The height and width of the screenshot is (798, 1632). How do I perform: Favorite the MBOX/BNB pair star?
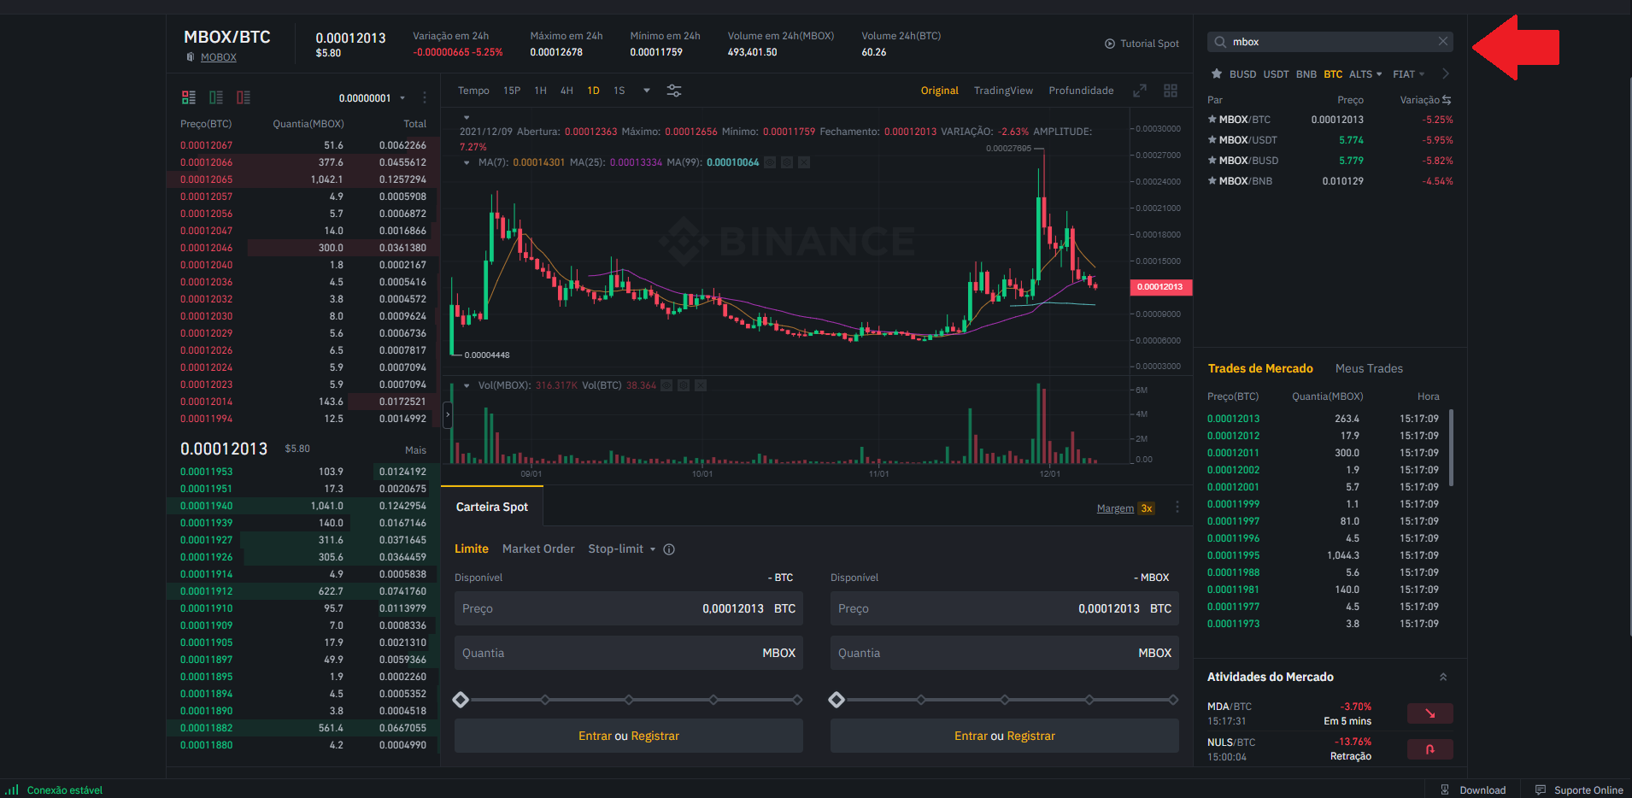[x=1212, y=181]
